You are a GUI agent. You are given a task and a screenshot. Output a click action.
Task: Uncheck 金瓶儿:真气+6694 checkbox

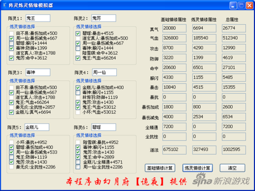12,112
